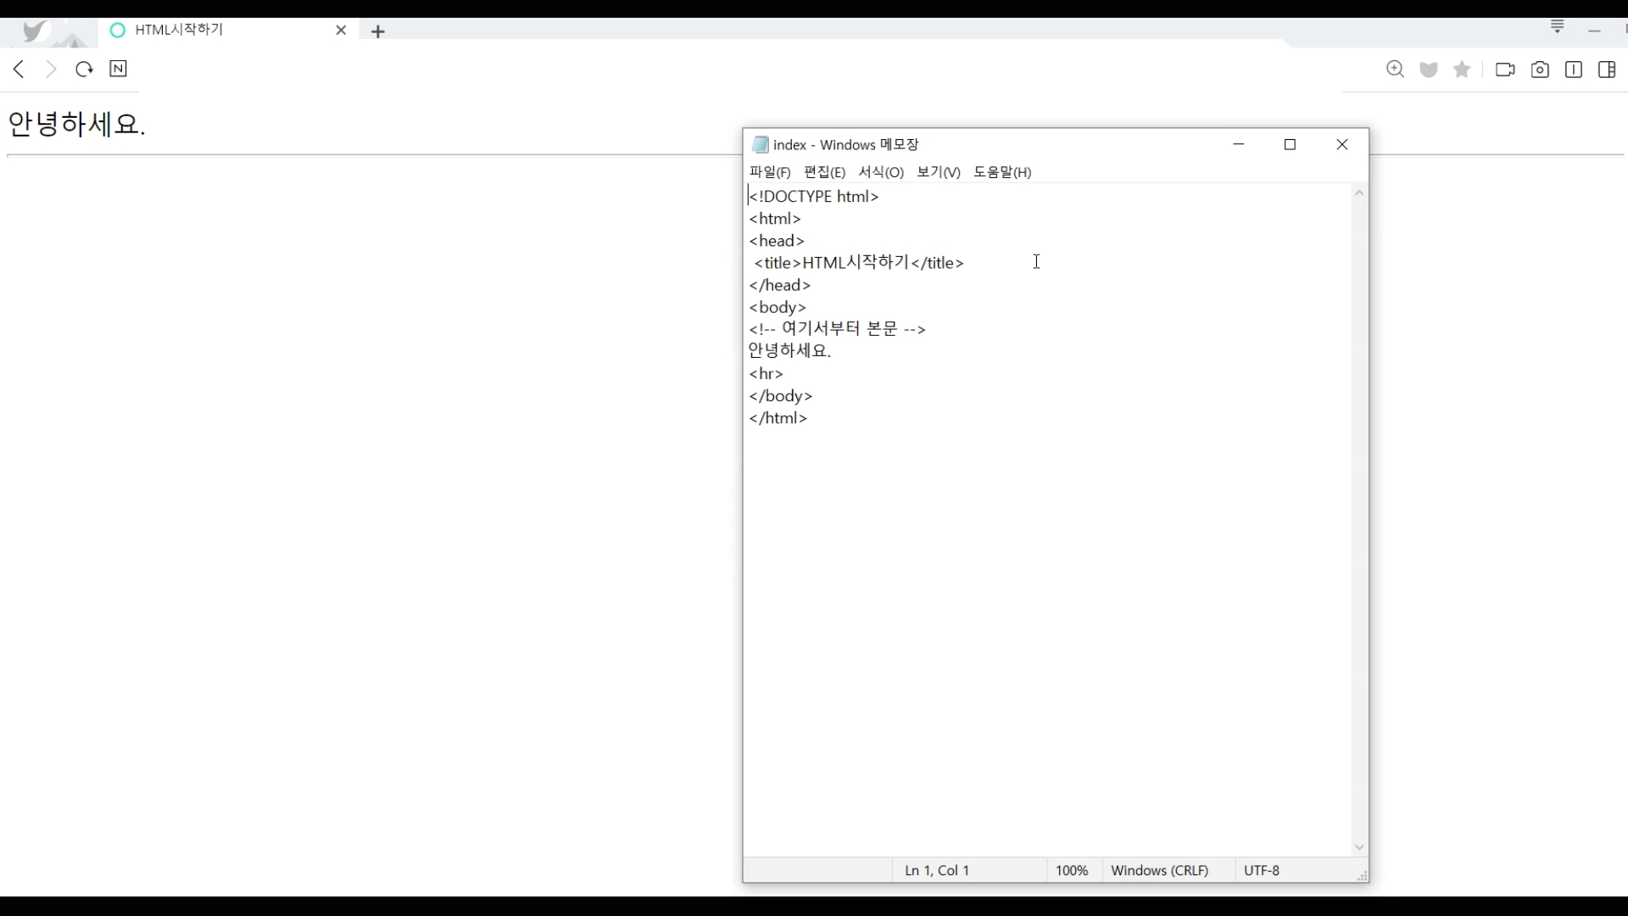Screen dimensions: 1628x916
Task: Expand the 도움말(H) help menu
Action: pos(1002,172)
